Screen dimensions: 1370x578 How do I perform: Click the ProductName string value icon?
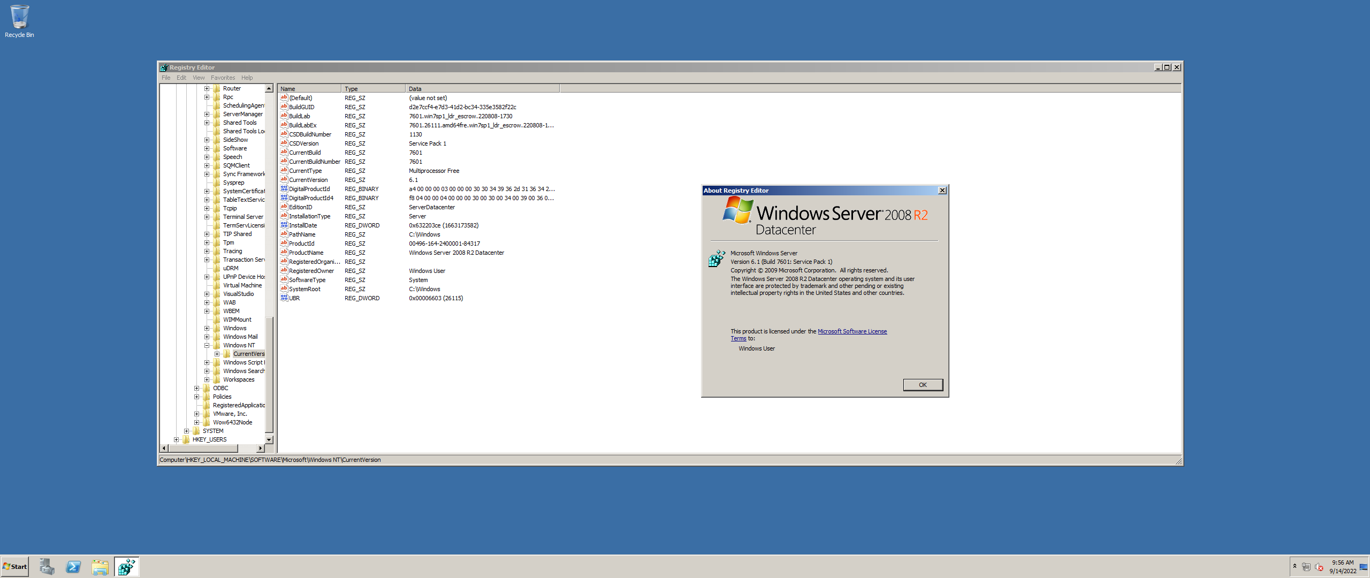click(284, 252)
